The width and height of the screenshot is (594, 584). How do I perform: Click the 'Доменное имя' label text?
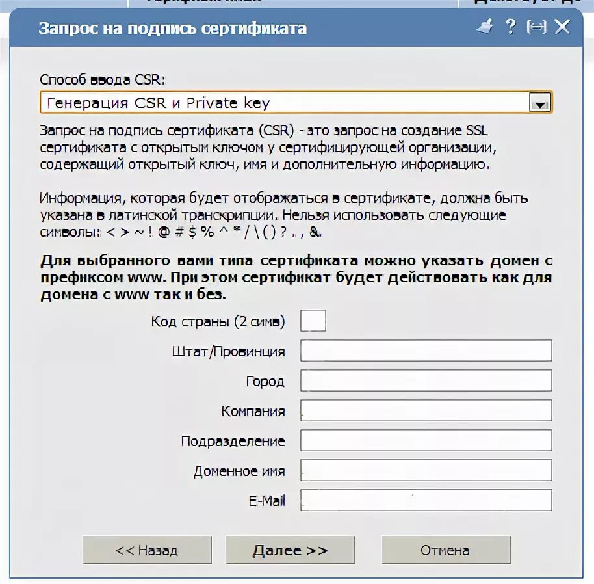point(239,471)
